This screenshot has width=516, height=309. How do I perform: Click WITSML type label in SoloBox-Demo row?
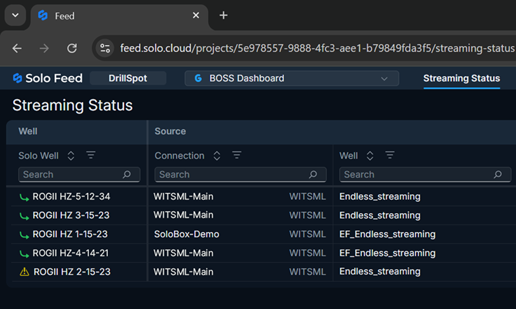[307, 234]
